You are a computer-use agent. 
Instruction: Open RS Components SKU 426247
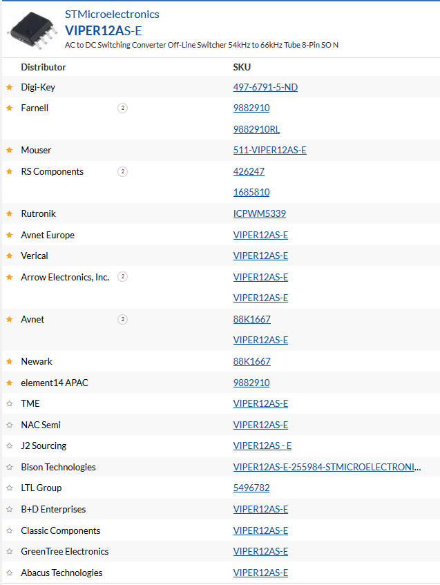point(249,171)
